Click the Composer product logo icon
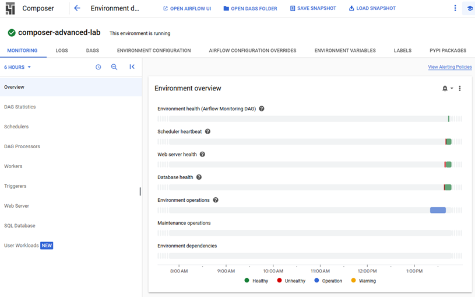Screen dimensions: 475x297 [x=10, y=9]
